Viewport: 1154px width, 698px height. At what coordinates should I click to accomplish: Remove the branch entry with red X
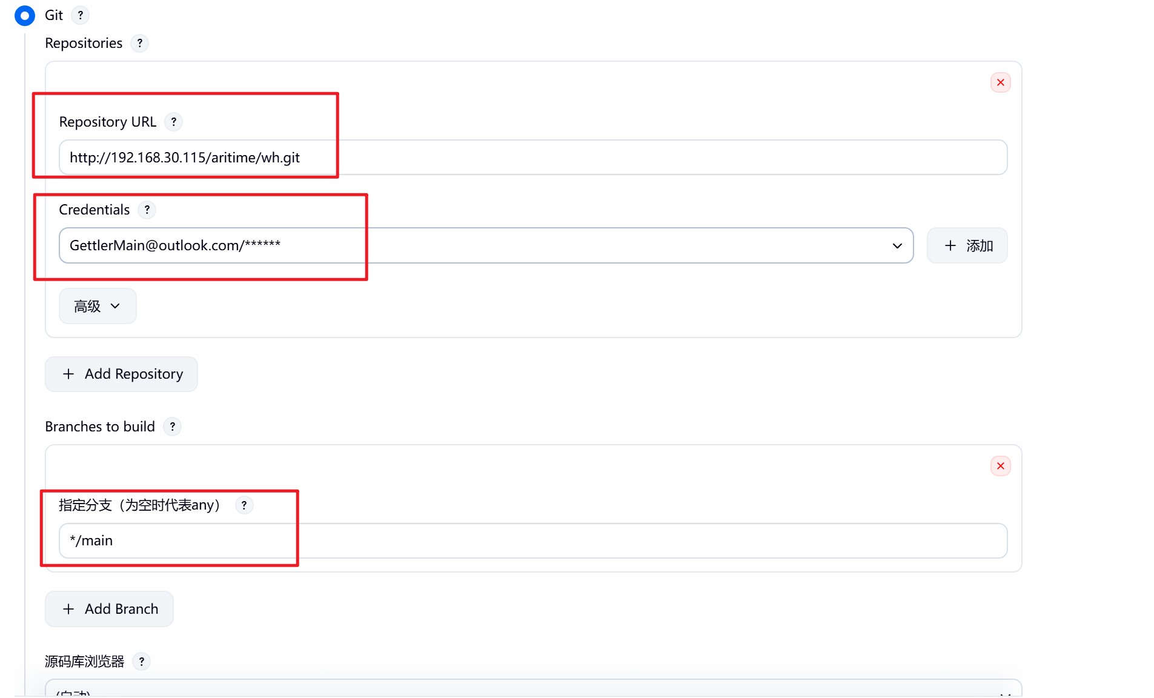pos(1001,466)
